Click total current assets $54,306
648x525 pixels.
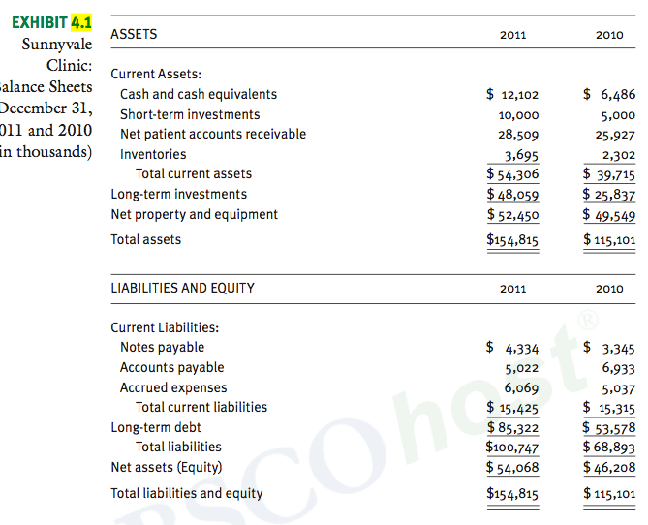click(512, 174)
